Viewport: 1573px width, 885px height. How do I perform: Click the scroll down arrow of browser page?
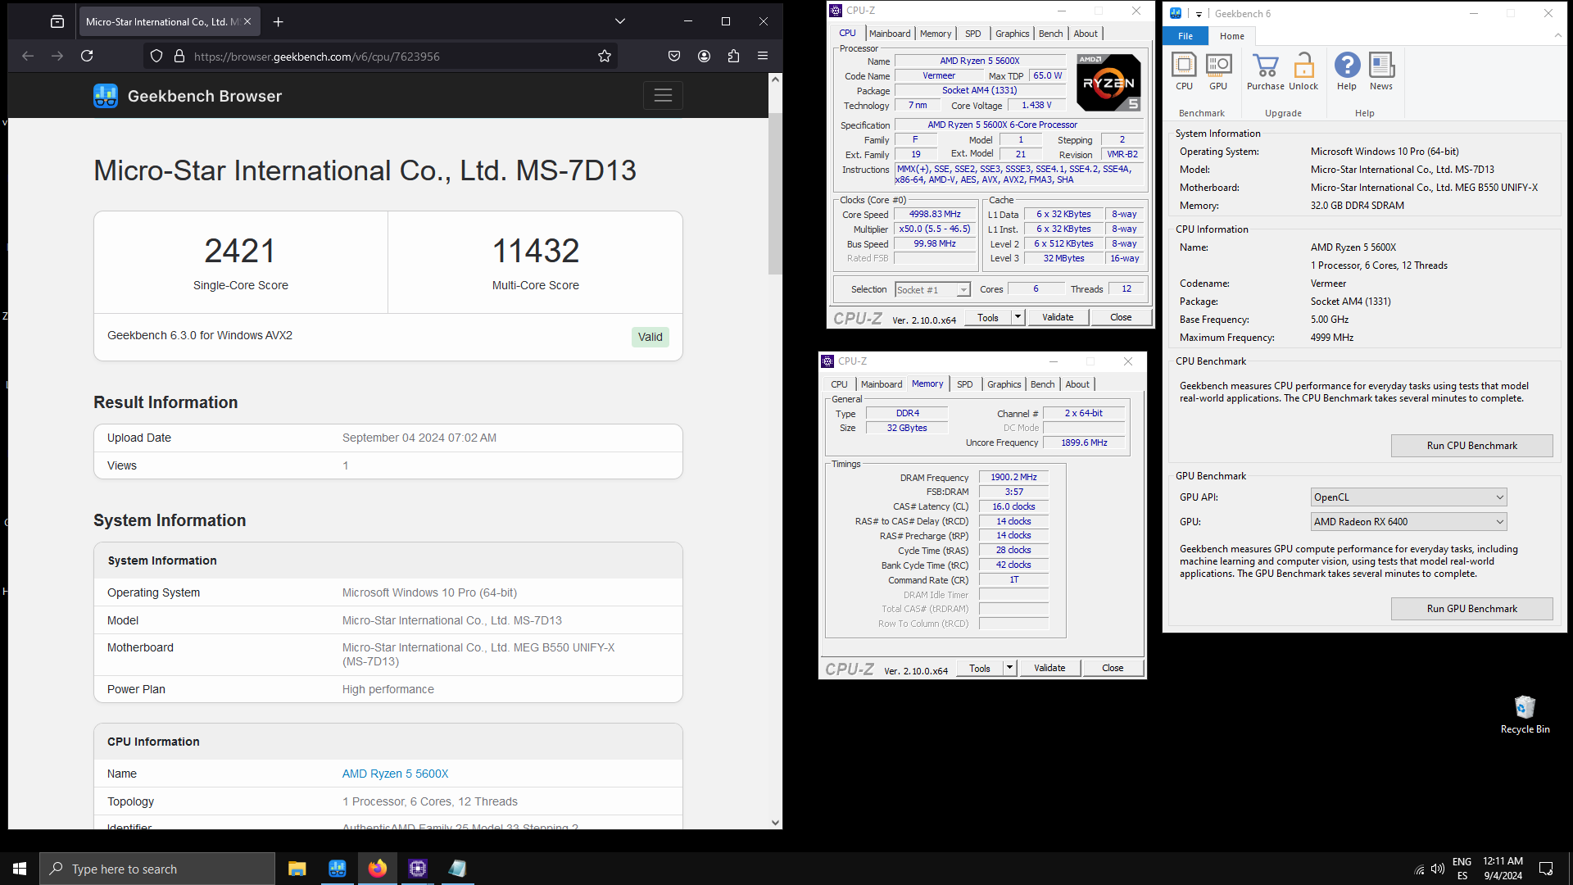tap(775, 822)
